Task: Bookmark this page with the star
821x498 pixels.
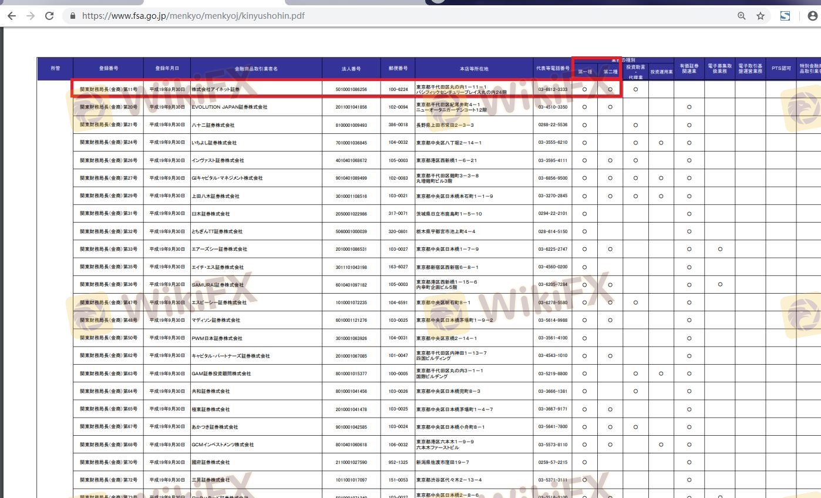Action: 761,16
